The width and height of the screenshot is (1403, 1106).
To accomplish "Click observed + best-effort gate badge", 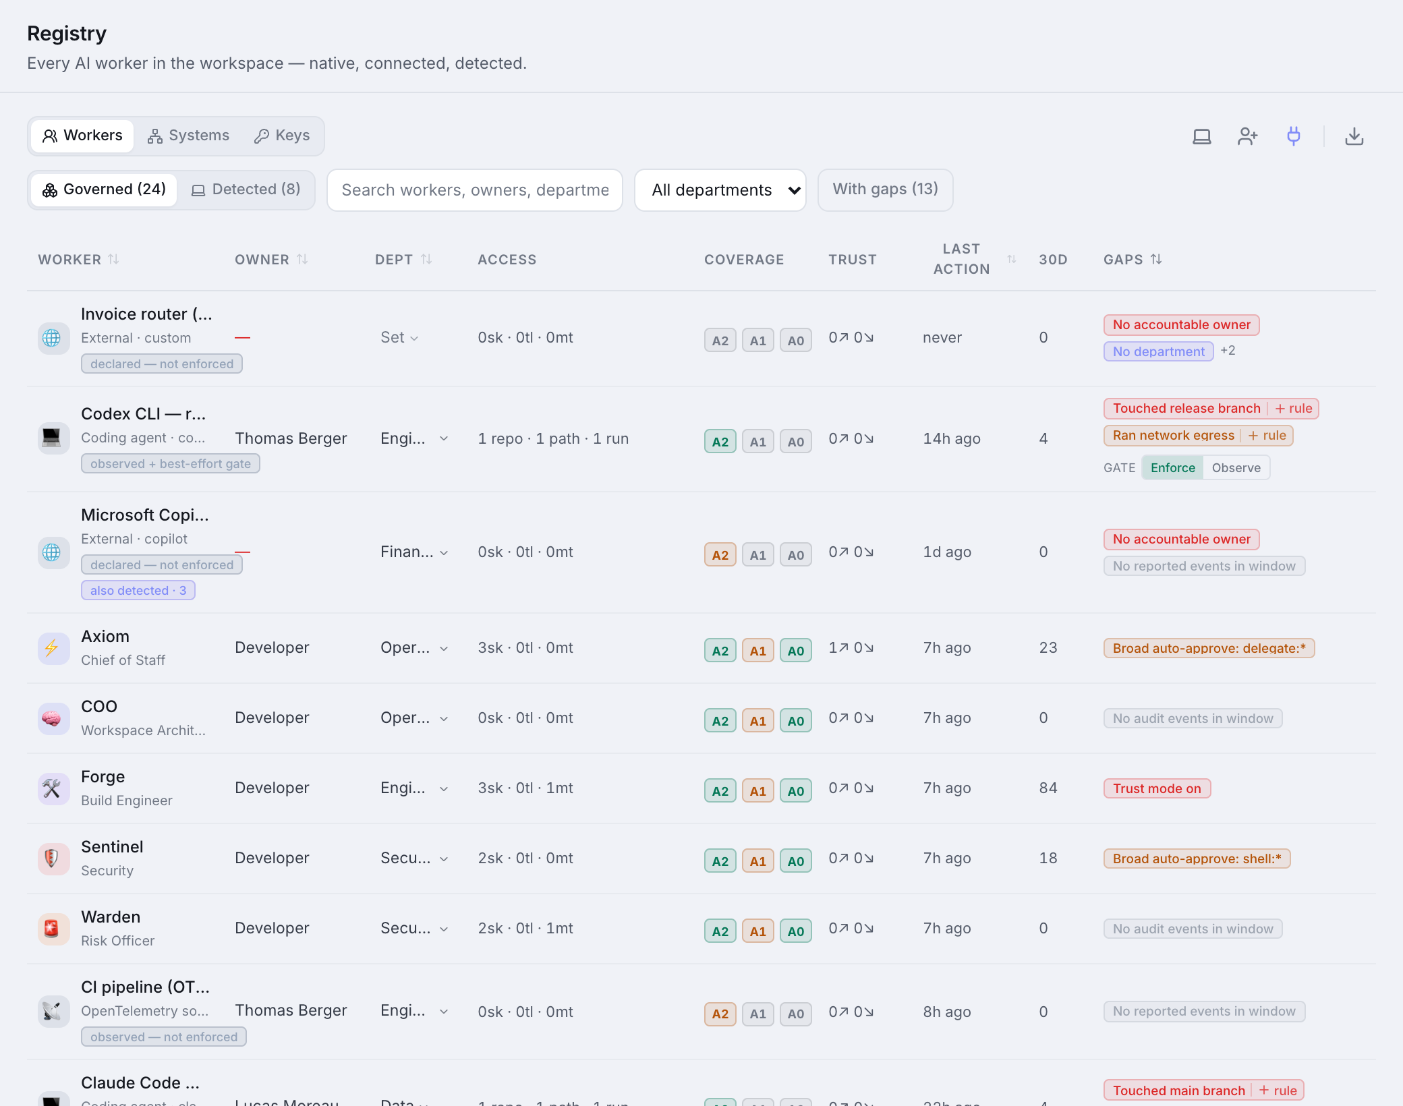I will (171, 464).
